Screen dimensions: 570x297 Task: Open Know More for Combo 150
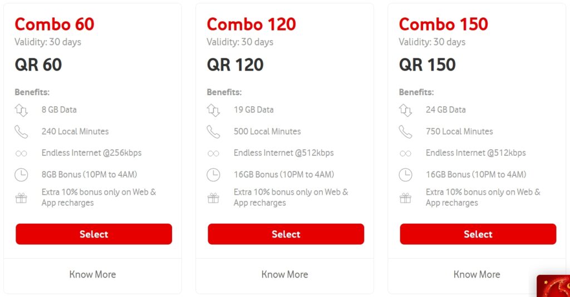[x=476, y=274]
